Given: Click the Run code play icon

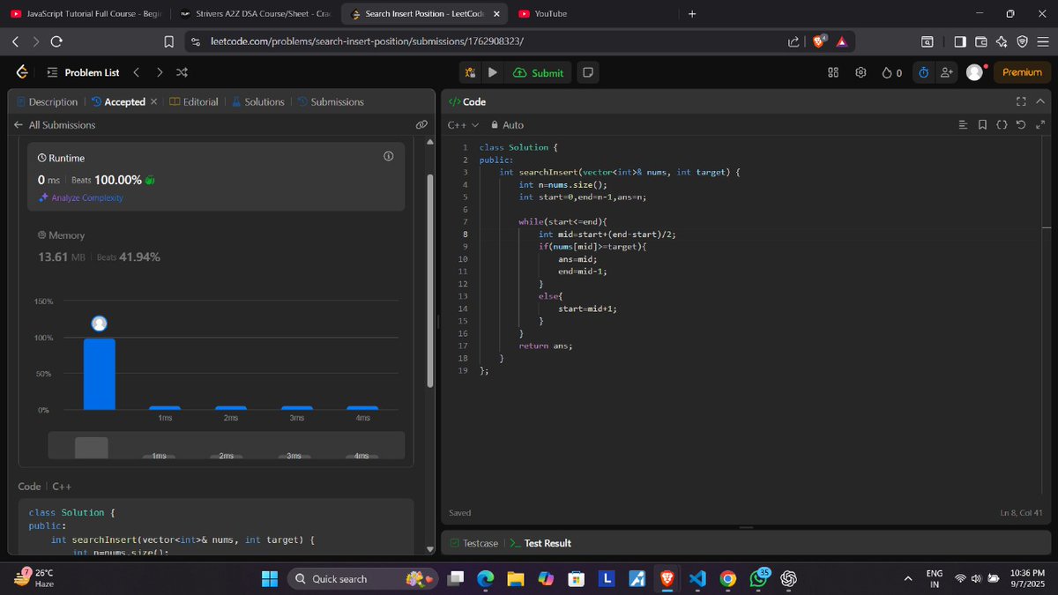Looking at the screenshot, I should (493, 72).
